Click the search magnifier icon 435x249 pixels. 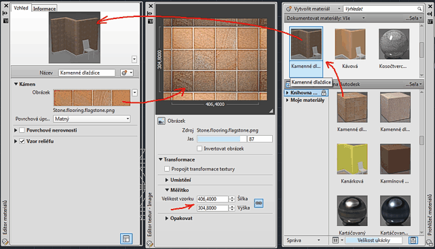[419, 9]
